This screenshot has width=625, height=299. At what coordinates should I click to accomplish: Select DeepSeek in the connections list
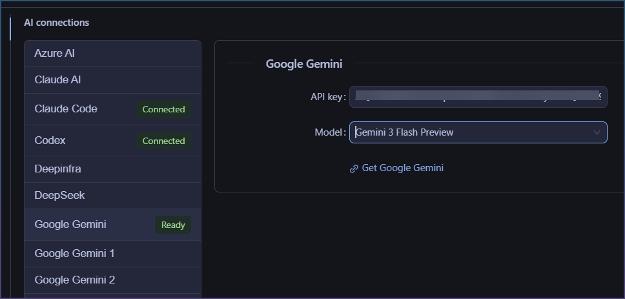112,196
